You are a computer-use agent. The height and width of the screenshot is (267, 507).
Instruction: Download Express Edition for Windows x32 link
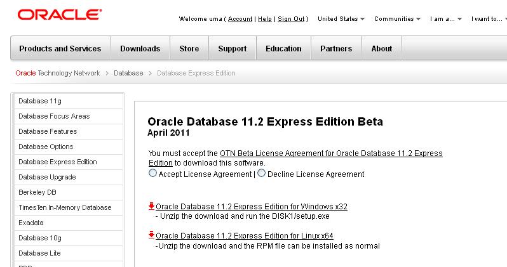pyautogui.click(x=252, y=207)
